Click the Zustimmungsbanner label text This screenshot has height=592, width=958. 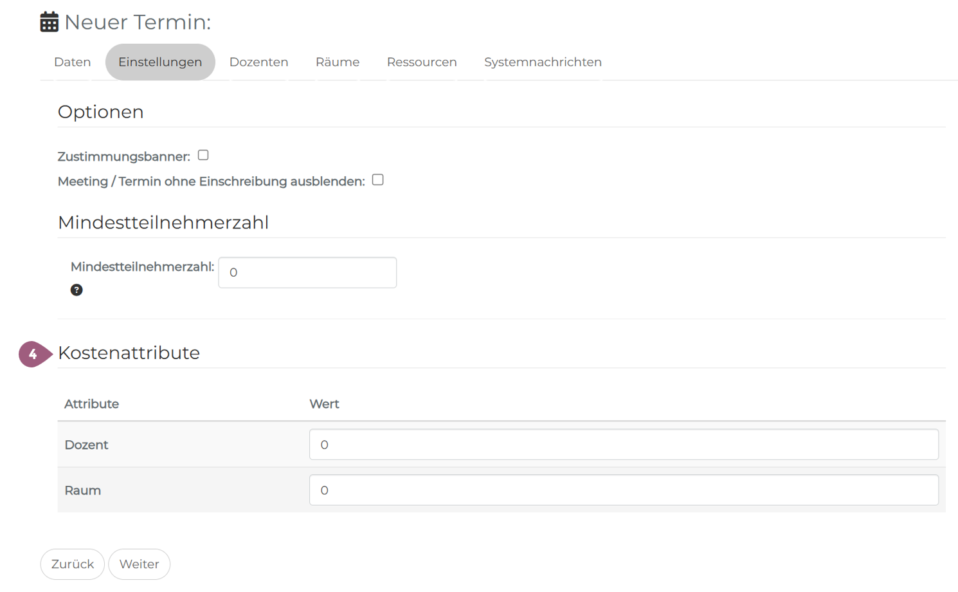pos(123,157)
